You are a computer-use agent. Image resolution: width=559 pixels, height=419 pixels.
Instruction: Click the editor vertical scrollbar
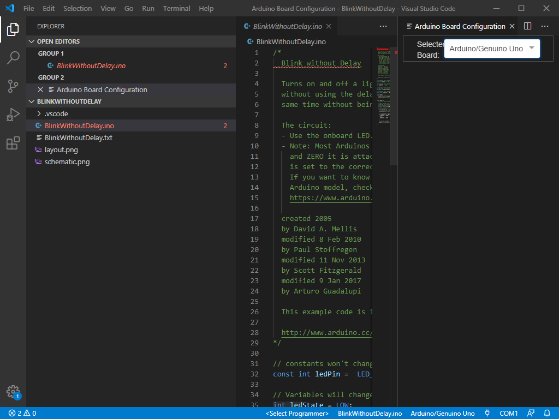[x=394, y=107]
